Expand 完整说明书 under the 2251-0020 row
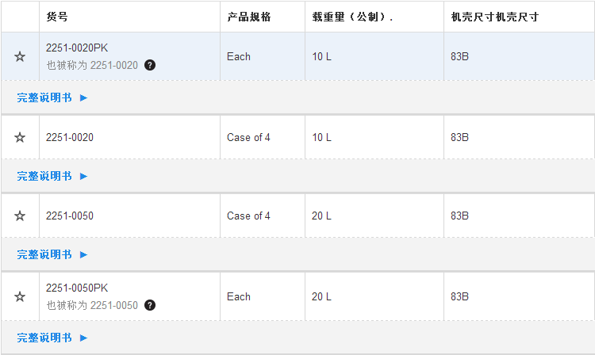Viewport: 595px width, 355px height. coord(52,176)
